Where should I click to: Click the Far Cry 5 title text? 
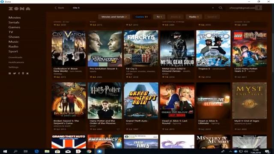pyautogui.click(x=131, y=69)
